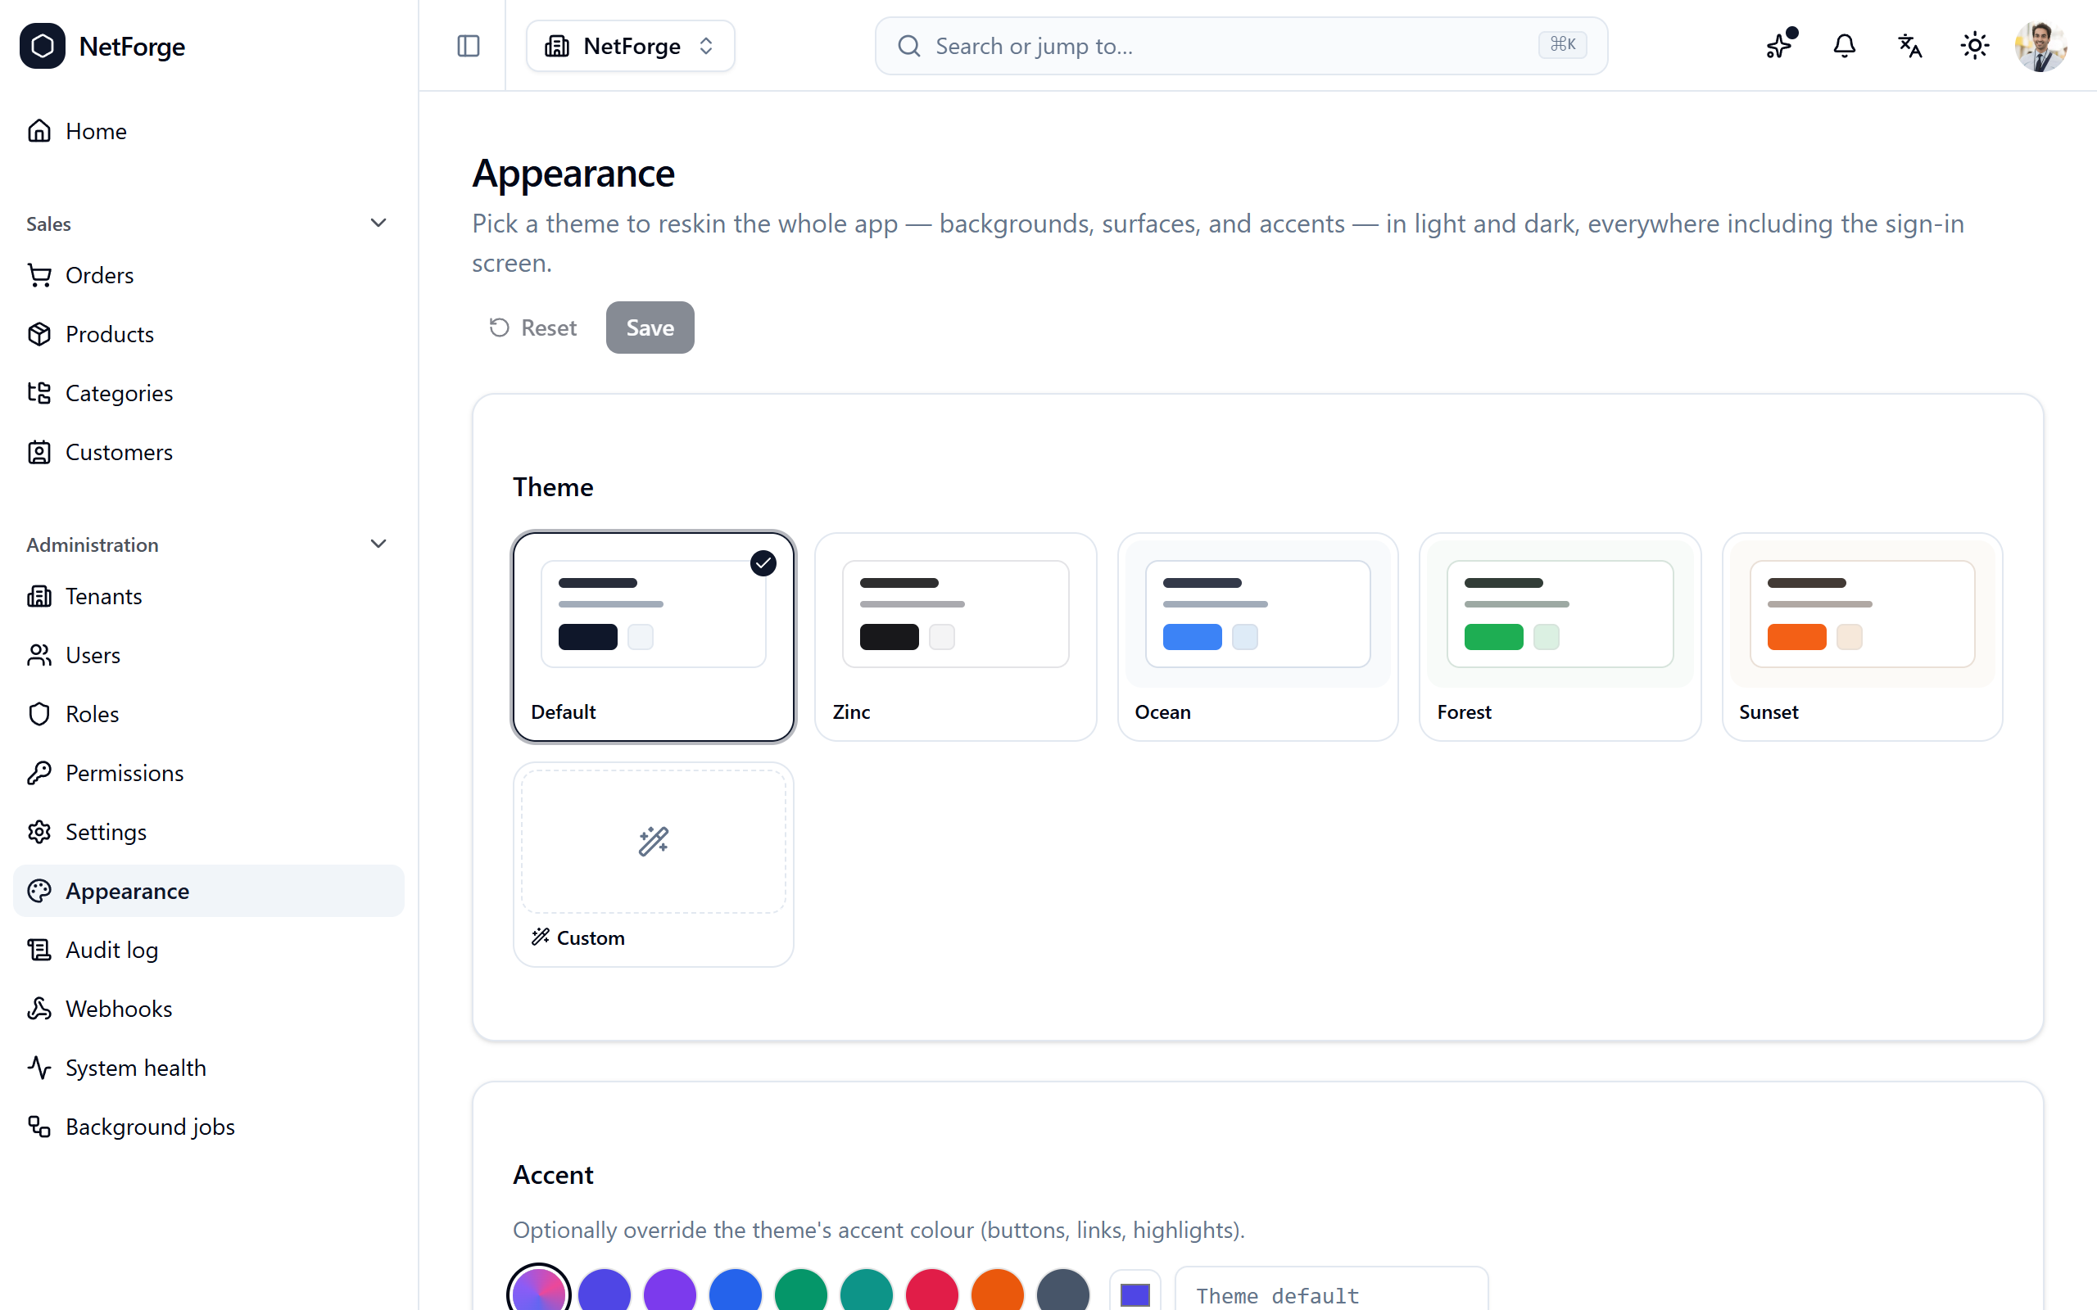Select the Sunset theme card

pos(1862,637)
